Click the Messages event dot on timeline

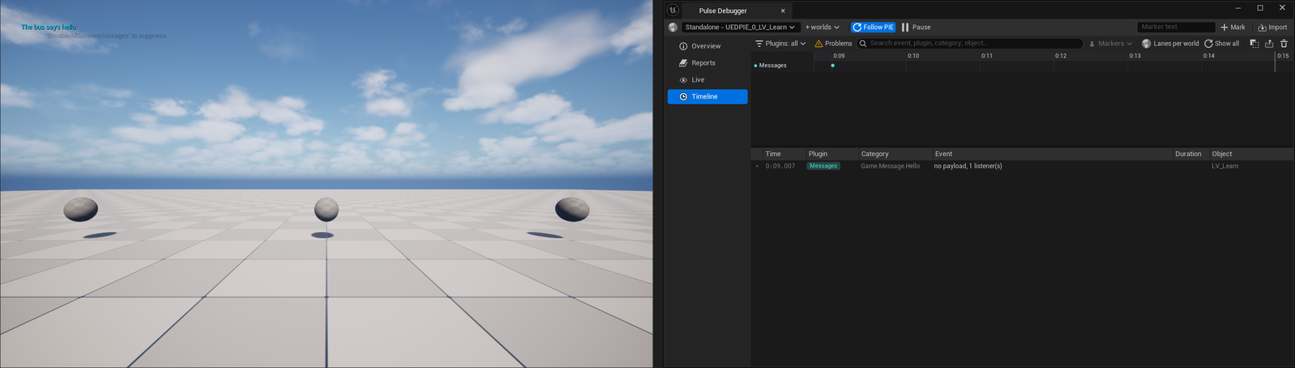pyautogui.click(x=832, y=66)
